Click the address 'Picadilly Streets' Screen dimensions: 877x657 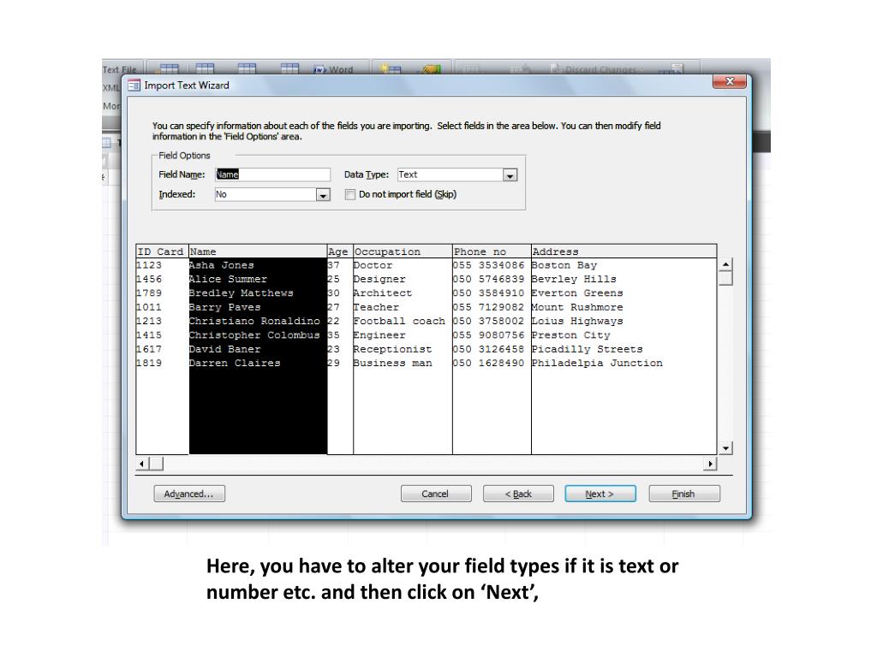coord(588,349)
